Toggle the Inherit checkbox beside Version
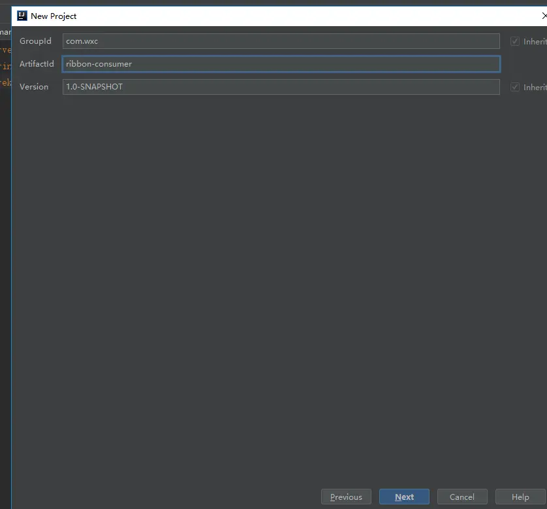Screen dimensions: 547x509 [515, 87]
